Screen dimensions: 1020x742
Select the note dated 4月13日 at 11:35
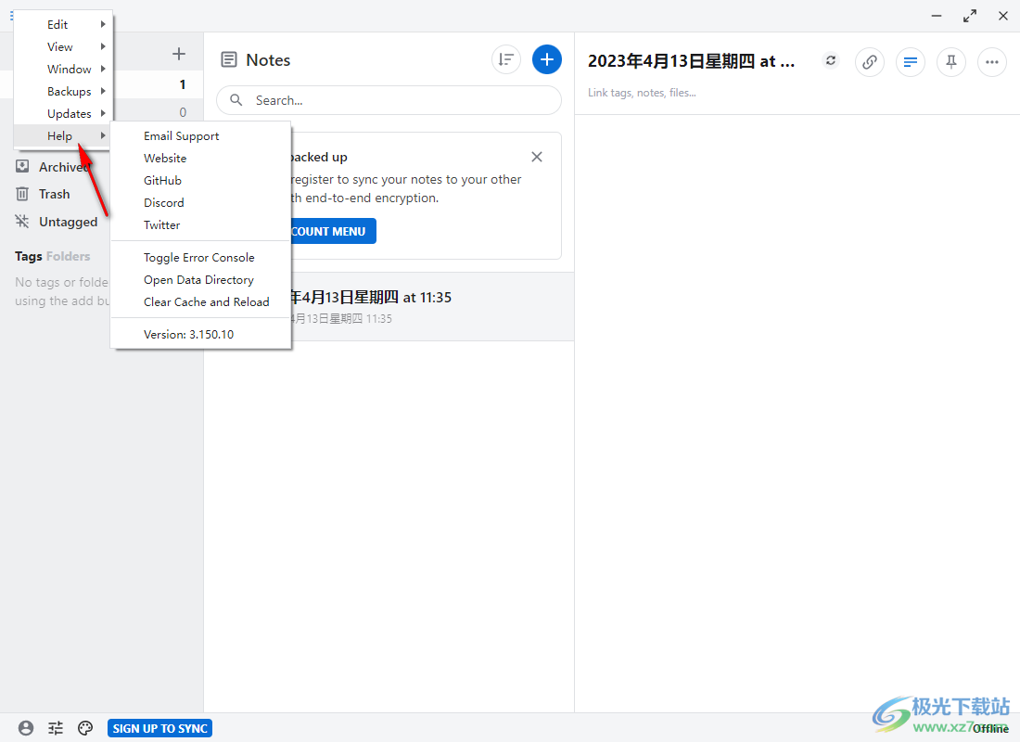(x=433, y=307)
